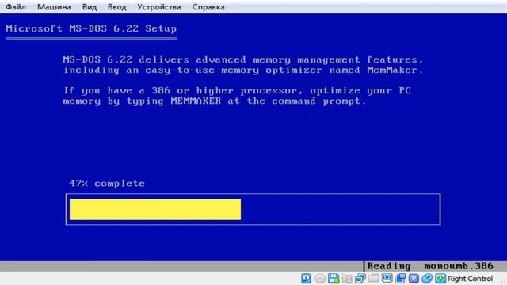Click the hard disk activity status icon
Image resolution: width=507 pixels, height=285 pixels.
[x=306, y=278]
